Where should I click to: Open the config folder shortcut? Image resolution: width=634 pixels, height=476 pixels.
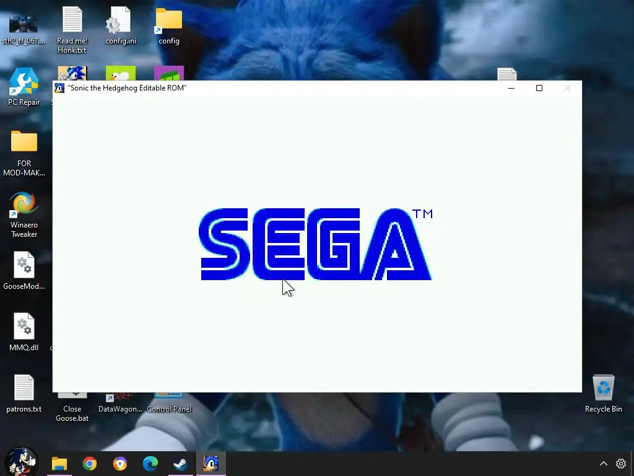[169, 25]
